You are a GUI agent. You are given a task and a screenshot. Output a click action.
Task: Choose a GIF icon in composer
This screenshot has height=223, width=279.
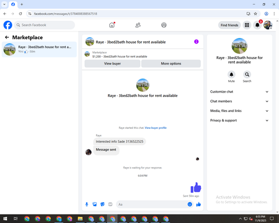pos(110,205)
